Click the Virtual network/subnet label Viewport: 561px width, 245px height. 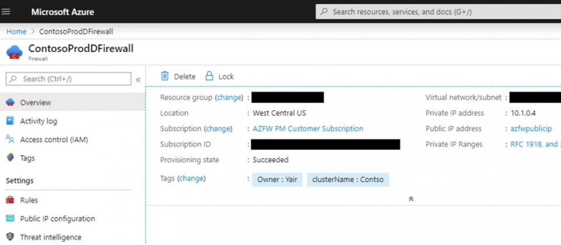click(463, 97)
